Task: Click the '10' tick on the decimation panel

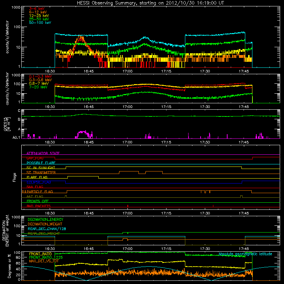Action: pyautogui.click(x=18, y=235)
